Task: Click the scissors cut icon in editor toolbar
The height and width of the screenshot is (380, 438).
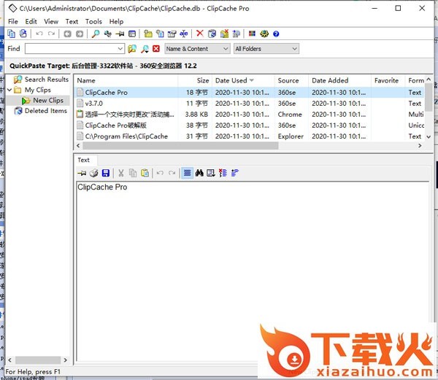Action: (x=121, y=173)
